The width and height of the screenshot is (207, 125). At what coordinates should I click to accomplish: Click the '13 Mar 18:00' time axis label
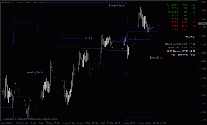point(129,123)
